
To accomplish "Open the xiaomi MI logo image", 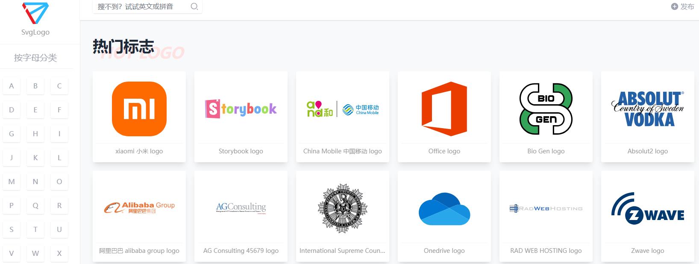I will click(x=139, y=109).
